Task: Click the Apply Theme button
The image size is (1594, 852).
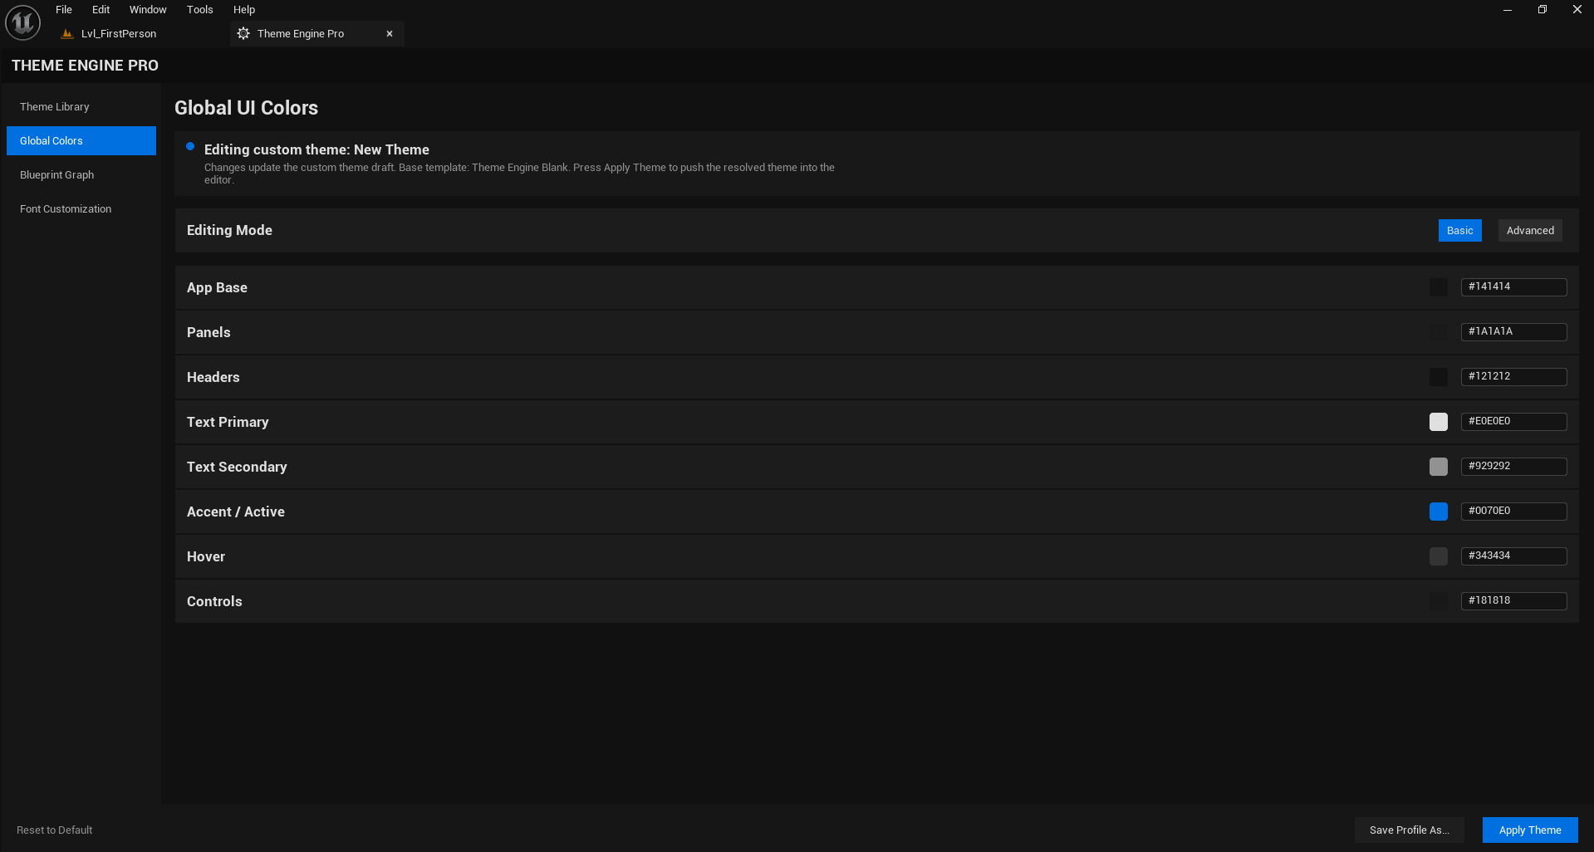Action: point(1530,830)
